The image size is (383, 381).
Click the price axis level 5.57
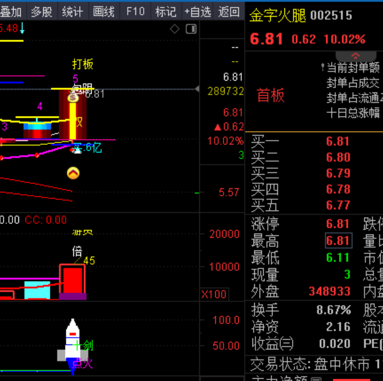(x=229, y=192)
